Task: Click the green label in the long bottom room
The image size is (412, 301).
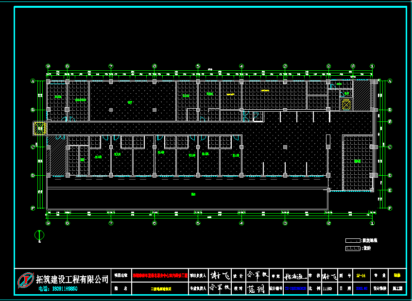Action: tap(193, 194)
